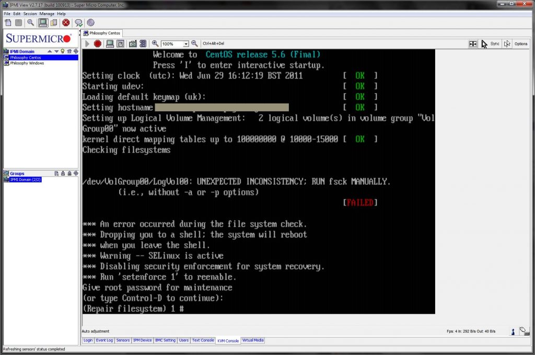
Task: Capture a screenshot using the camera icon
Action: coord(133,44)
